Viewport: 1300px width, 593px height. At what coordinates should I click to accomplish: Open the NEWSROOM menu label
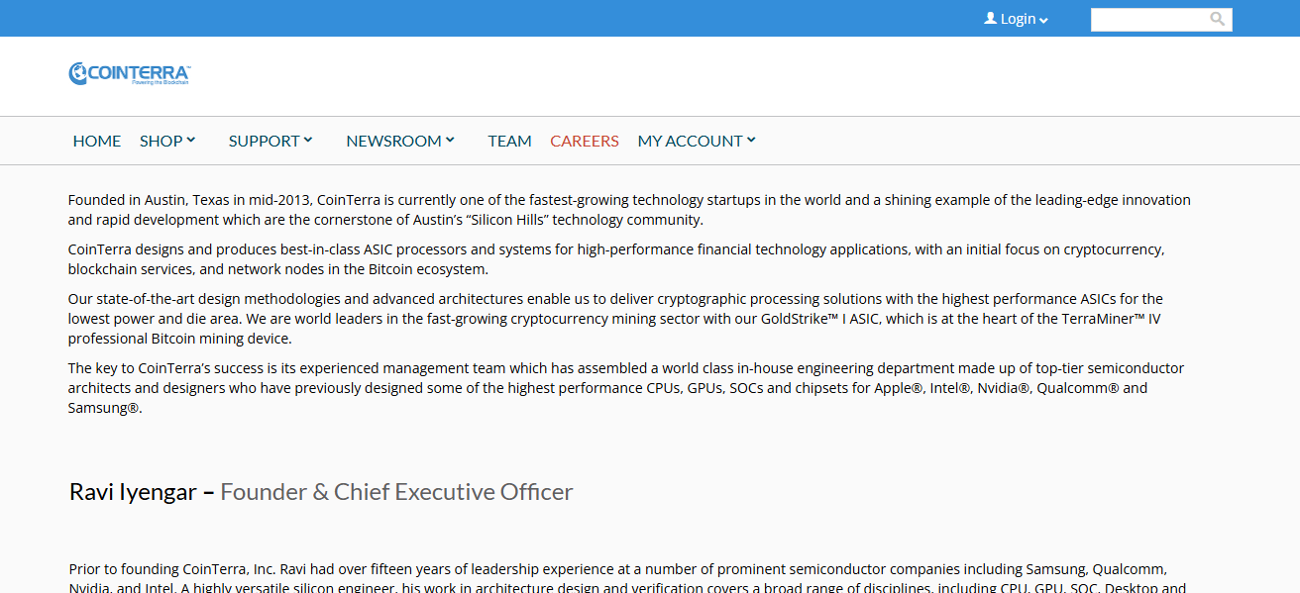pyautogui.click(x=393, y=141)
